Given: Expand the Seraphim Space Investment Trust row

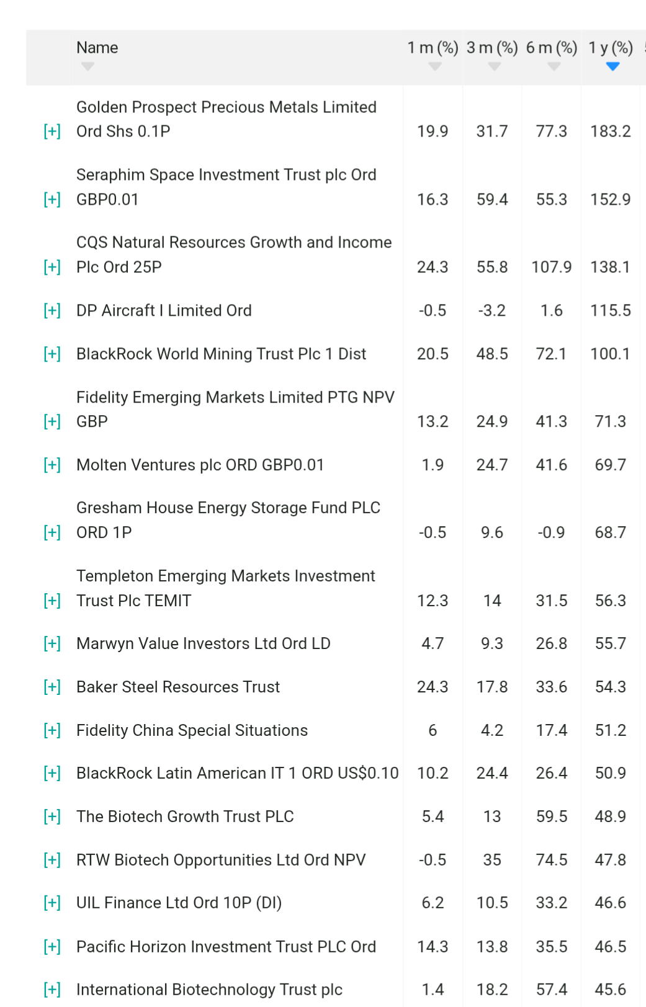Looking at the screenshot, I should point(52,199).
